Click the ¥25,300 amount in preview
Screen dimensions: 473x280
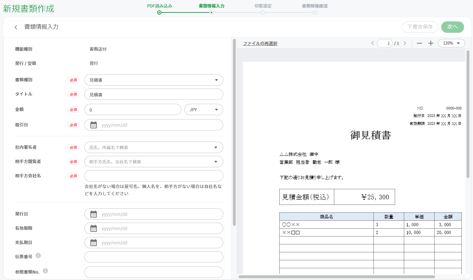coord(375,197)
